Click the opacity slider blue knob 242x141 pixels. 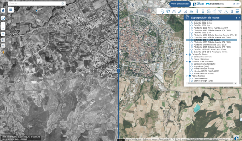point(37,11)
